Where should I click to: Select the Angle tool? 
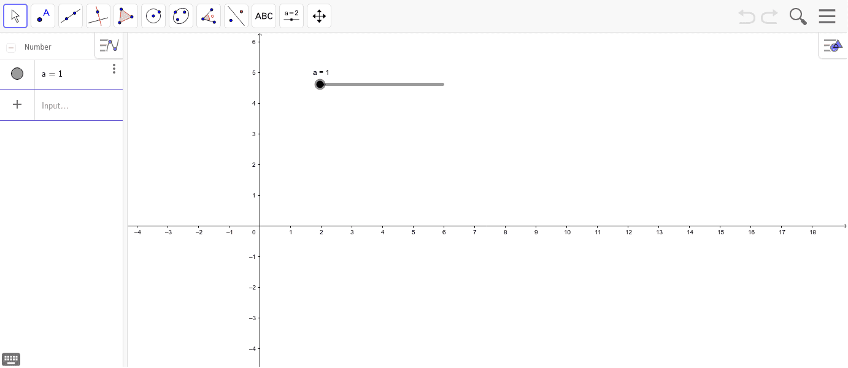pyautogui.click(x=209, y=16)
